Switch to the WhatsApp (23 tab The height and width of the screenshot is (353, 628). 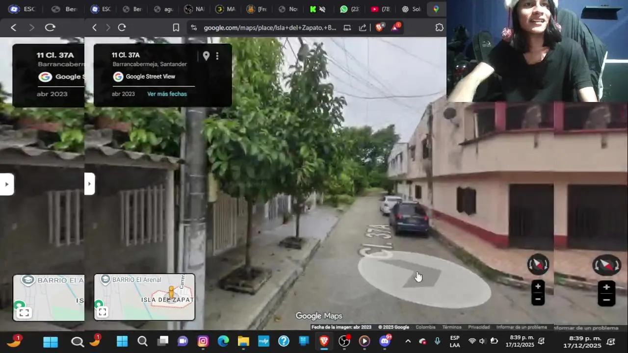point(349,9)
